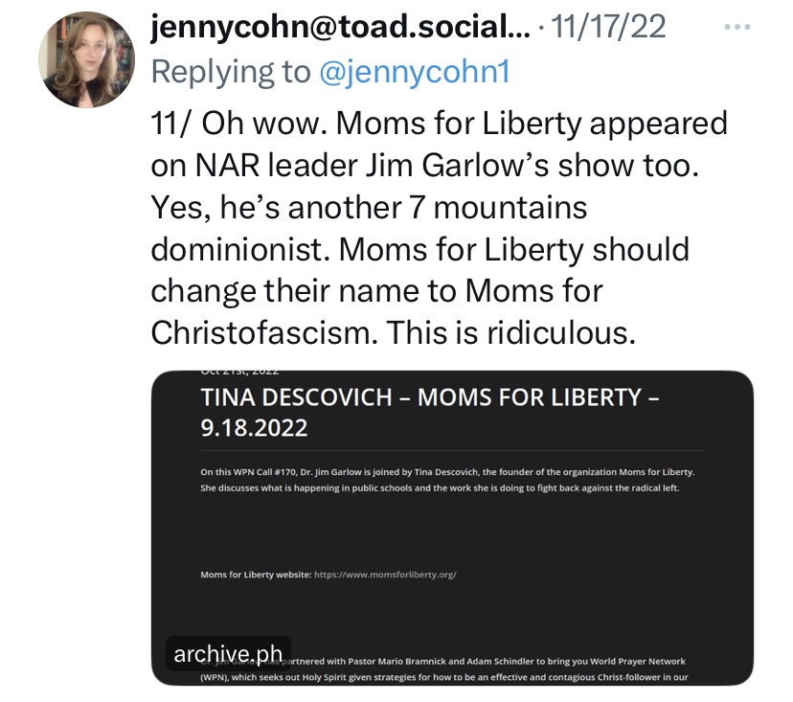Click the 'Moms for Liberty website:' label
The image size is (793, 702).
coord(255,575)
